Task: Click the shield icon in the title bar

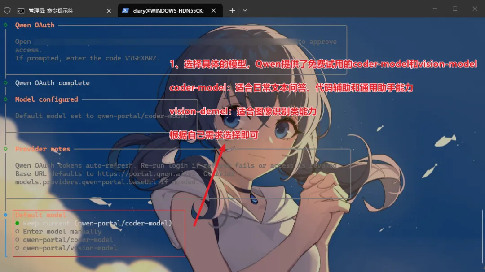Action: (x=7, y=10)
